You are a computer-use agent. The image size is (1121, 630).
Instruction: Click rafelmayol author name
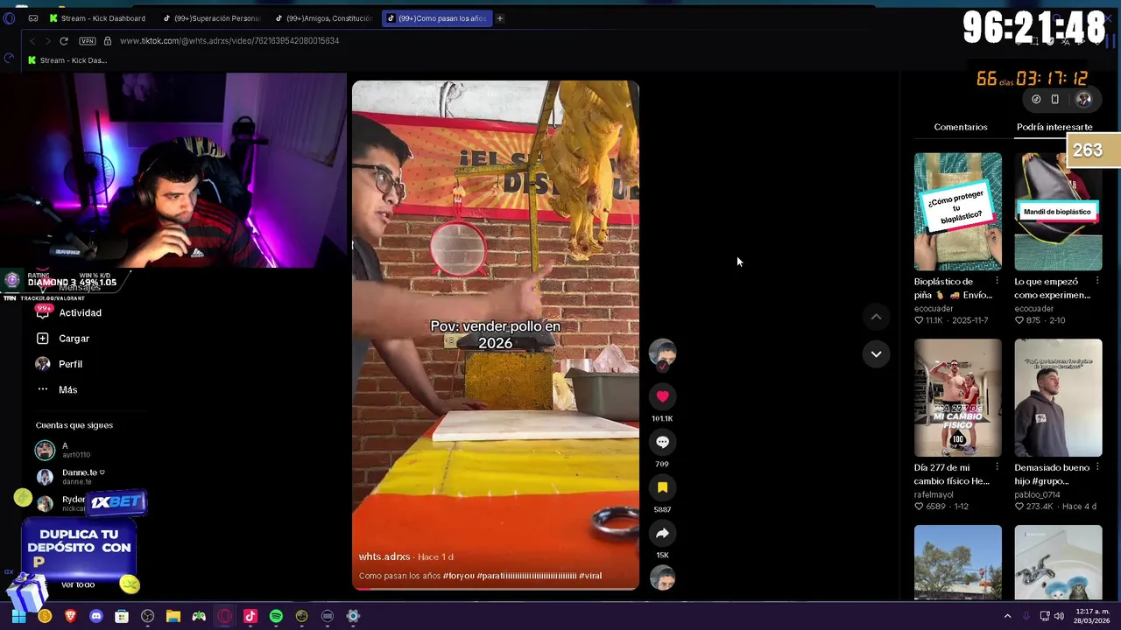[934, 494]
